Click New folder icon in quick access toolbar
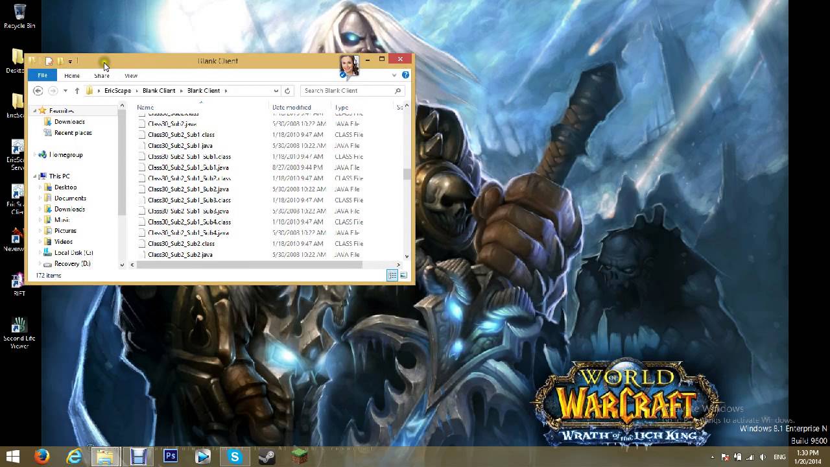This screenshot has height=467, width=830. (60, 61)
